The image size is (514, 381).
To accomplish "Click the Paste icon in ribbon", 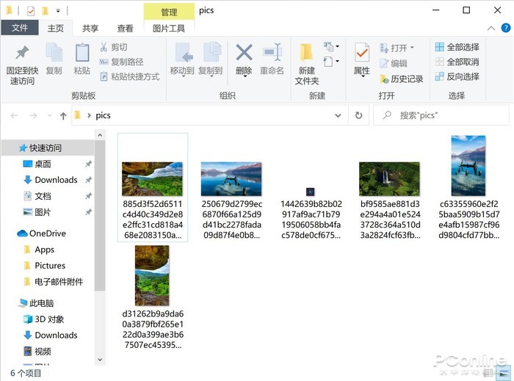I will tap(82, 54).
